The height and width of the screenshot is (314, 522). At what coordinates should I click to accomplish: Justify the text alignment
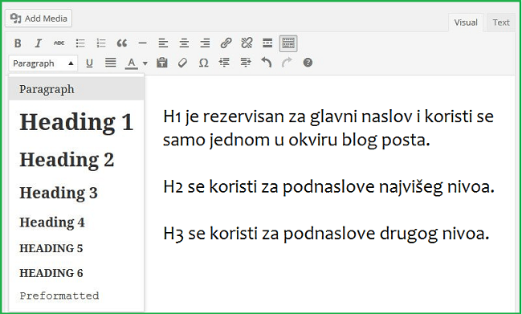111,63
